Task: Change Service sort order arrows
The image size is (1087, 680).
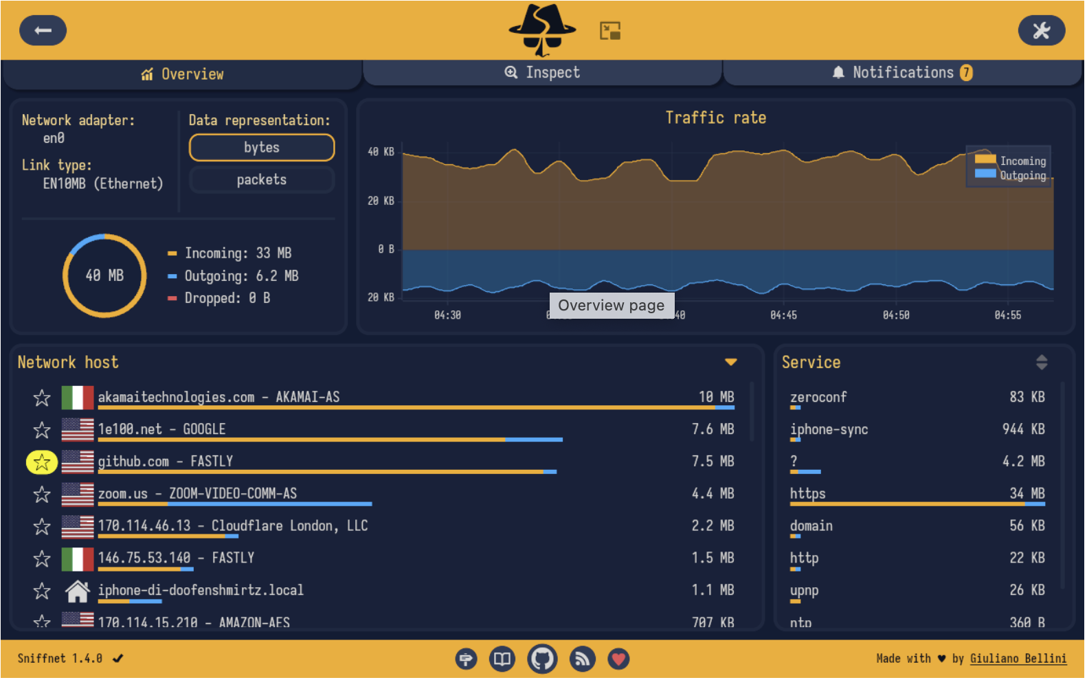Action: [1041, 362]
